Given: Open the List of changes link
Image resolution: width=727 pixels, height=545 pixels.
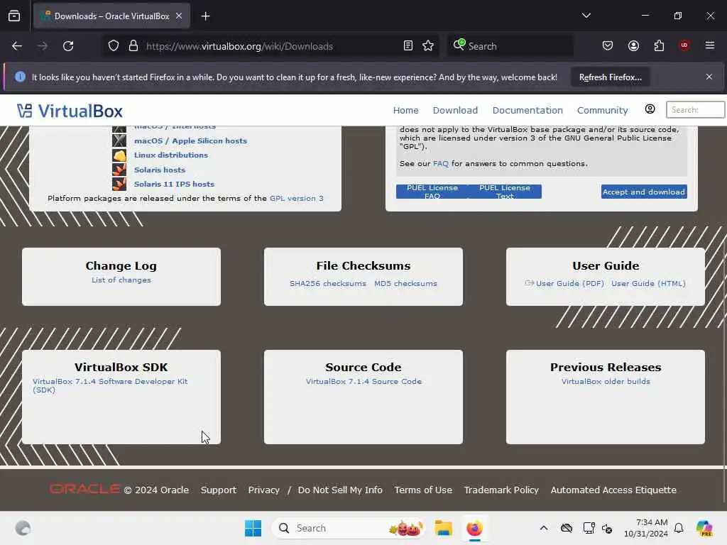Looking at the screenshot, I should [121, 280].
